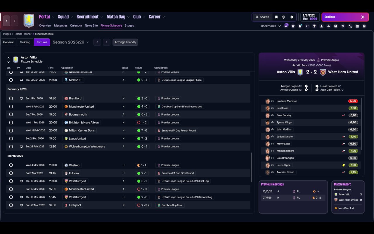Open the bookmark icon beside Search

pos(276,17)
